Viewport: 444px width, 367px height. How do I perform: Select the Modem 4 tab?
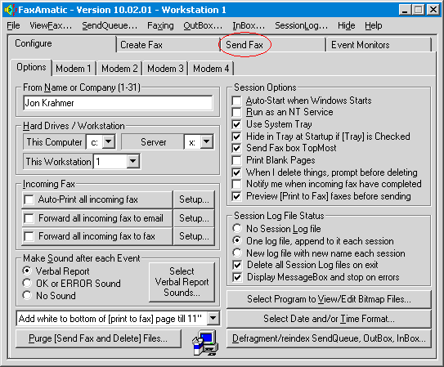coord(211,69)
